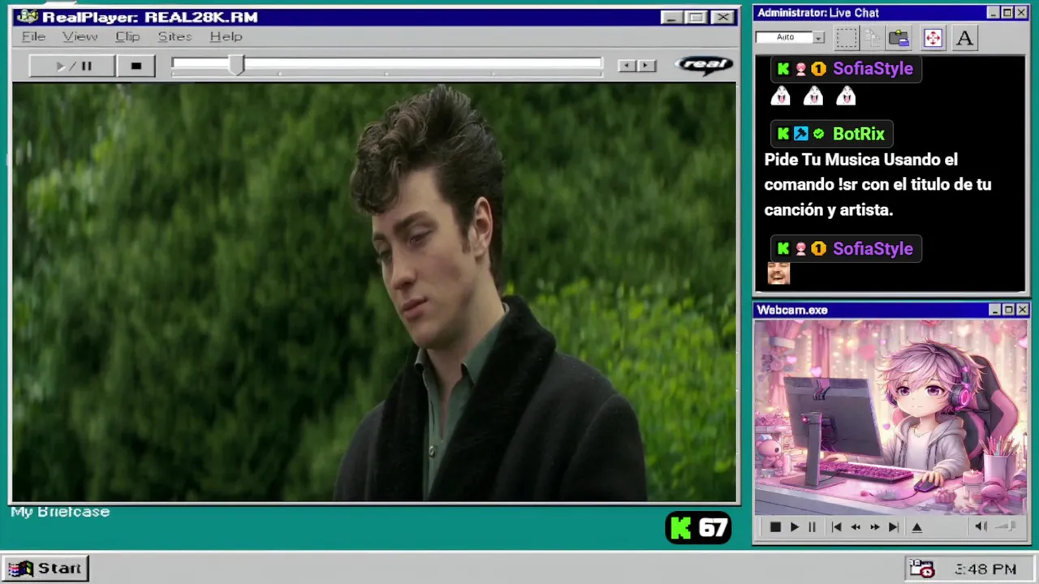Click the RealPlayer seek bar track
This screenshot has width=1039, height=584.
tap(386, 65)
